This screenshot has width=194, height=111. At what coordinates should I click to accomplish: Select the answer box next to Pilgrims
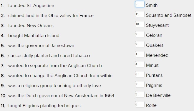click(x=140, y=85)
